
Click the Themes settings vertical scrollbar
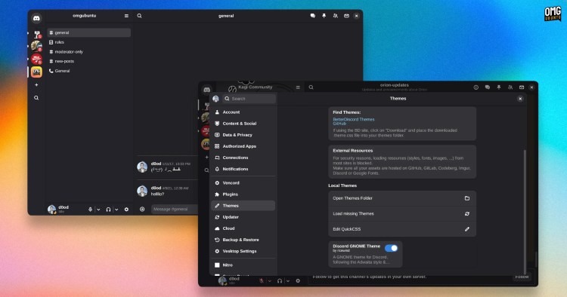(x=525, y=212)
